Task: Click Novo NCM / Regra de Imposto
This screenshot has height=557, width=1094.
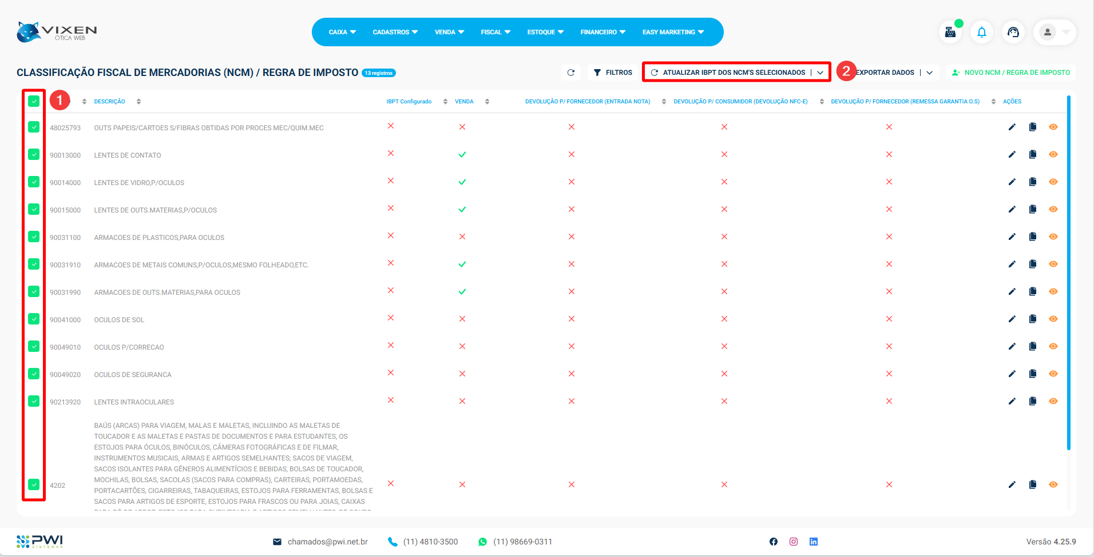Action: tap(1010, 73)
